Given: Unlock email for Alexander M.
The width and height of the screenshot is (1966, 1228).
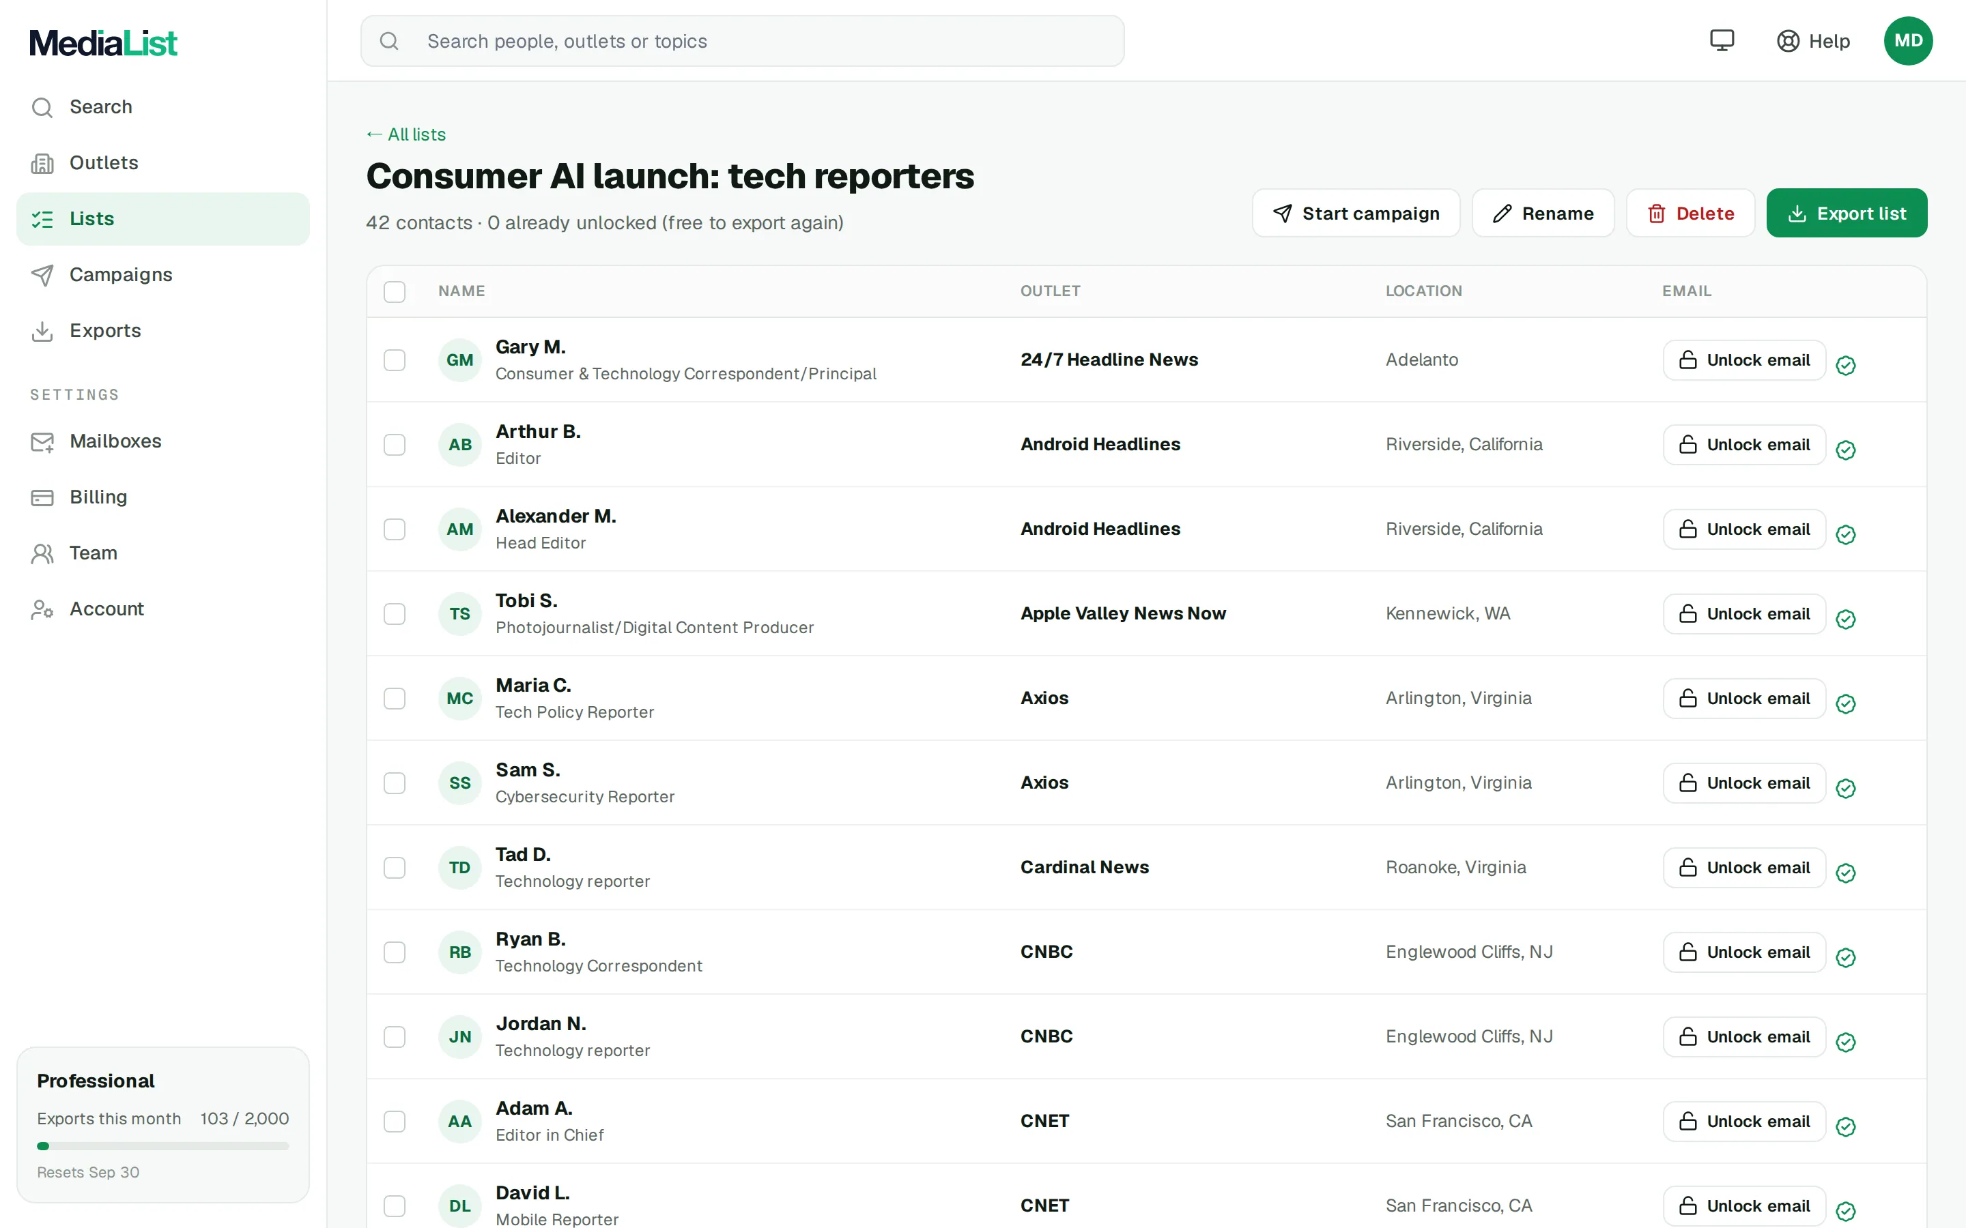Looking at the screenshot, I should (x=1743, y=529).
